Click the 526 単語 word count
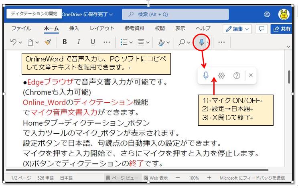 click(x=45, y=178)
